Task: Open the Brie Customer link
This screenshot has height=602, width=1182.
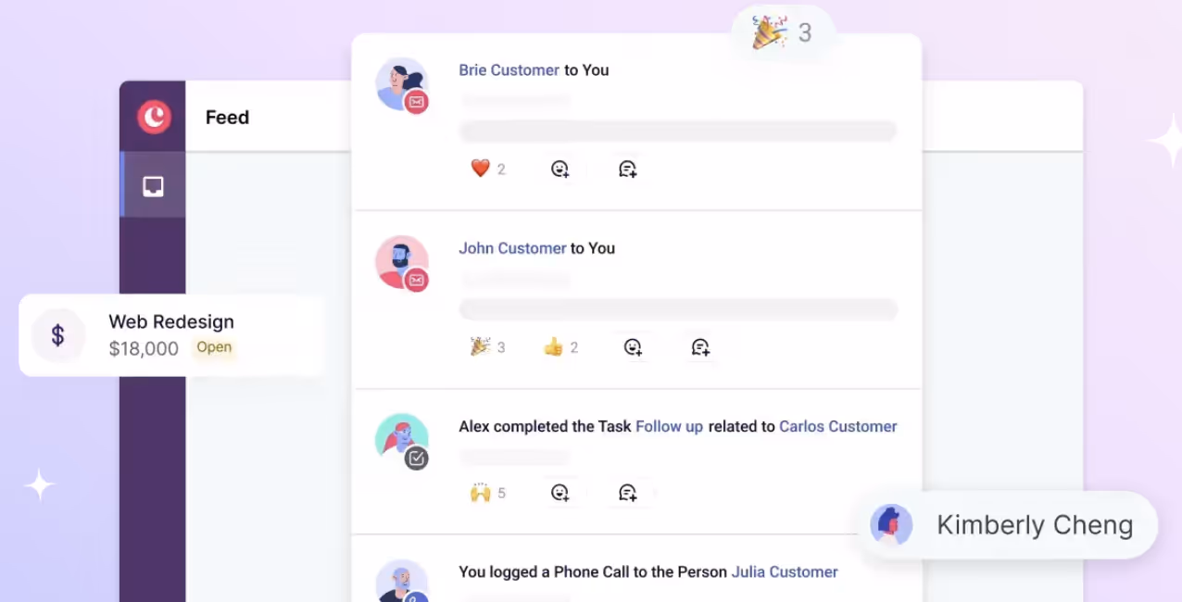Action: coord(509,70)
